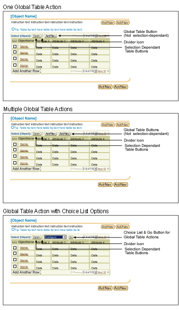Screen dimensions: 179x310
Task: Click the bottom Next 10 link in One Global Table Action
Action: [x=101, y=71]
